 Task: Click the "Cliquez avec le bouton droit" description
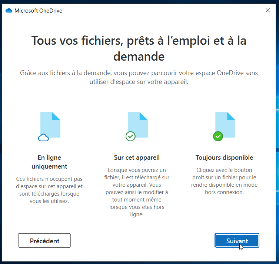[x=224, y=181]
